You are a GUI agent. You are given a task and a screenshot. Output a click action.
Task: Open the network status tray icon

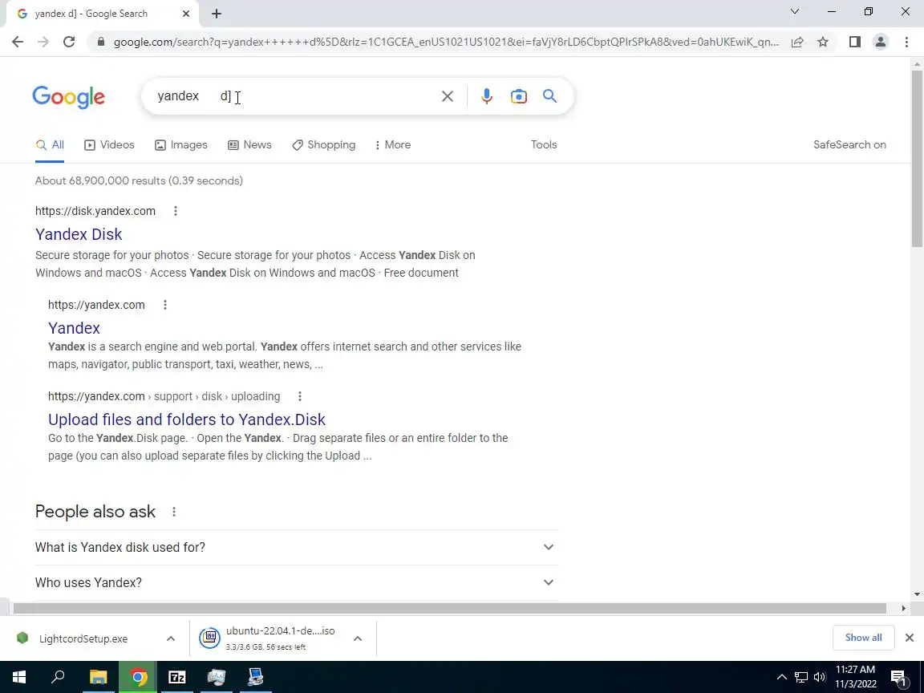(800, 677)
